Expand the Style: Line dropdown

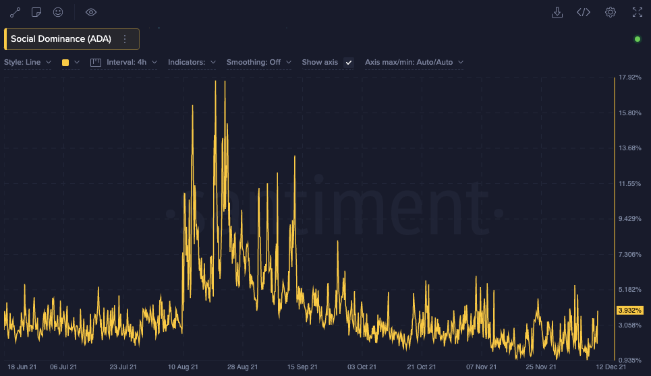pos(28,63)
